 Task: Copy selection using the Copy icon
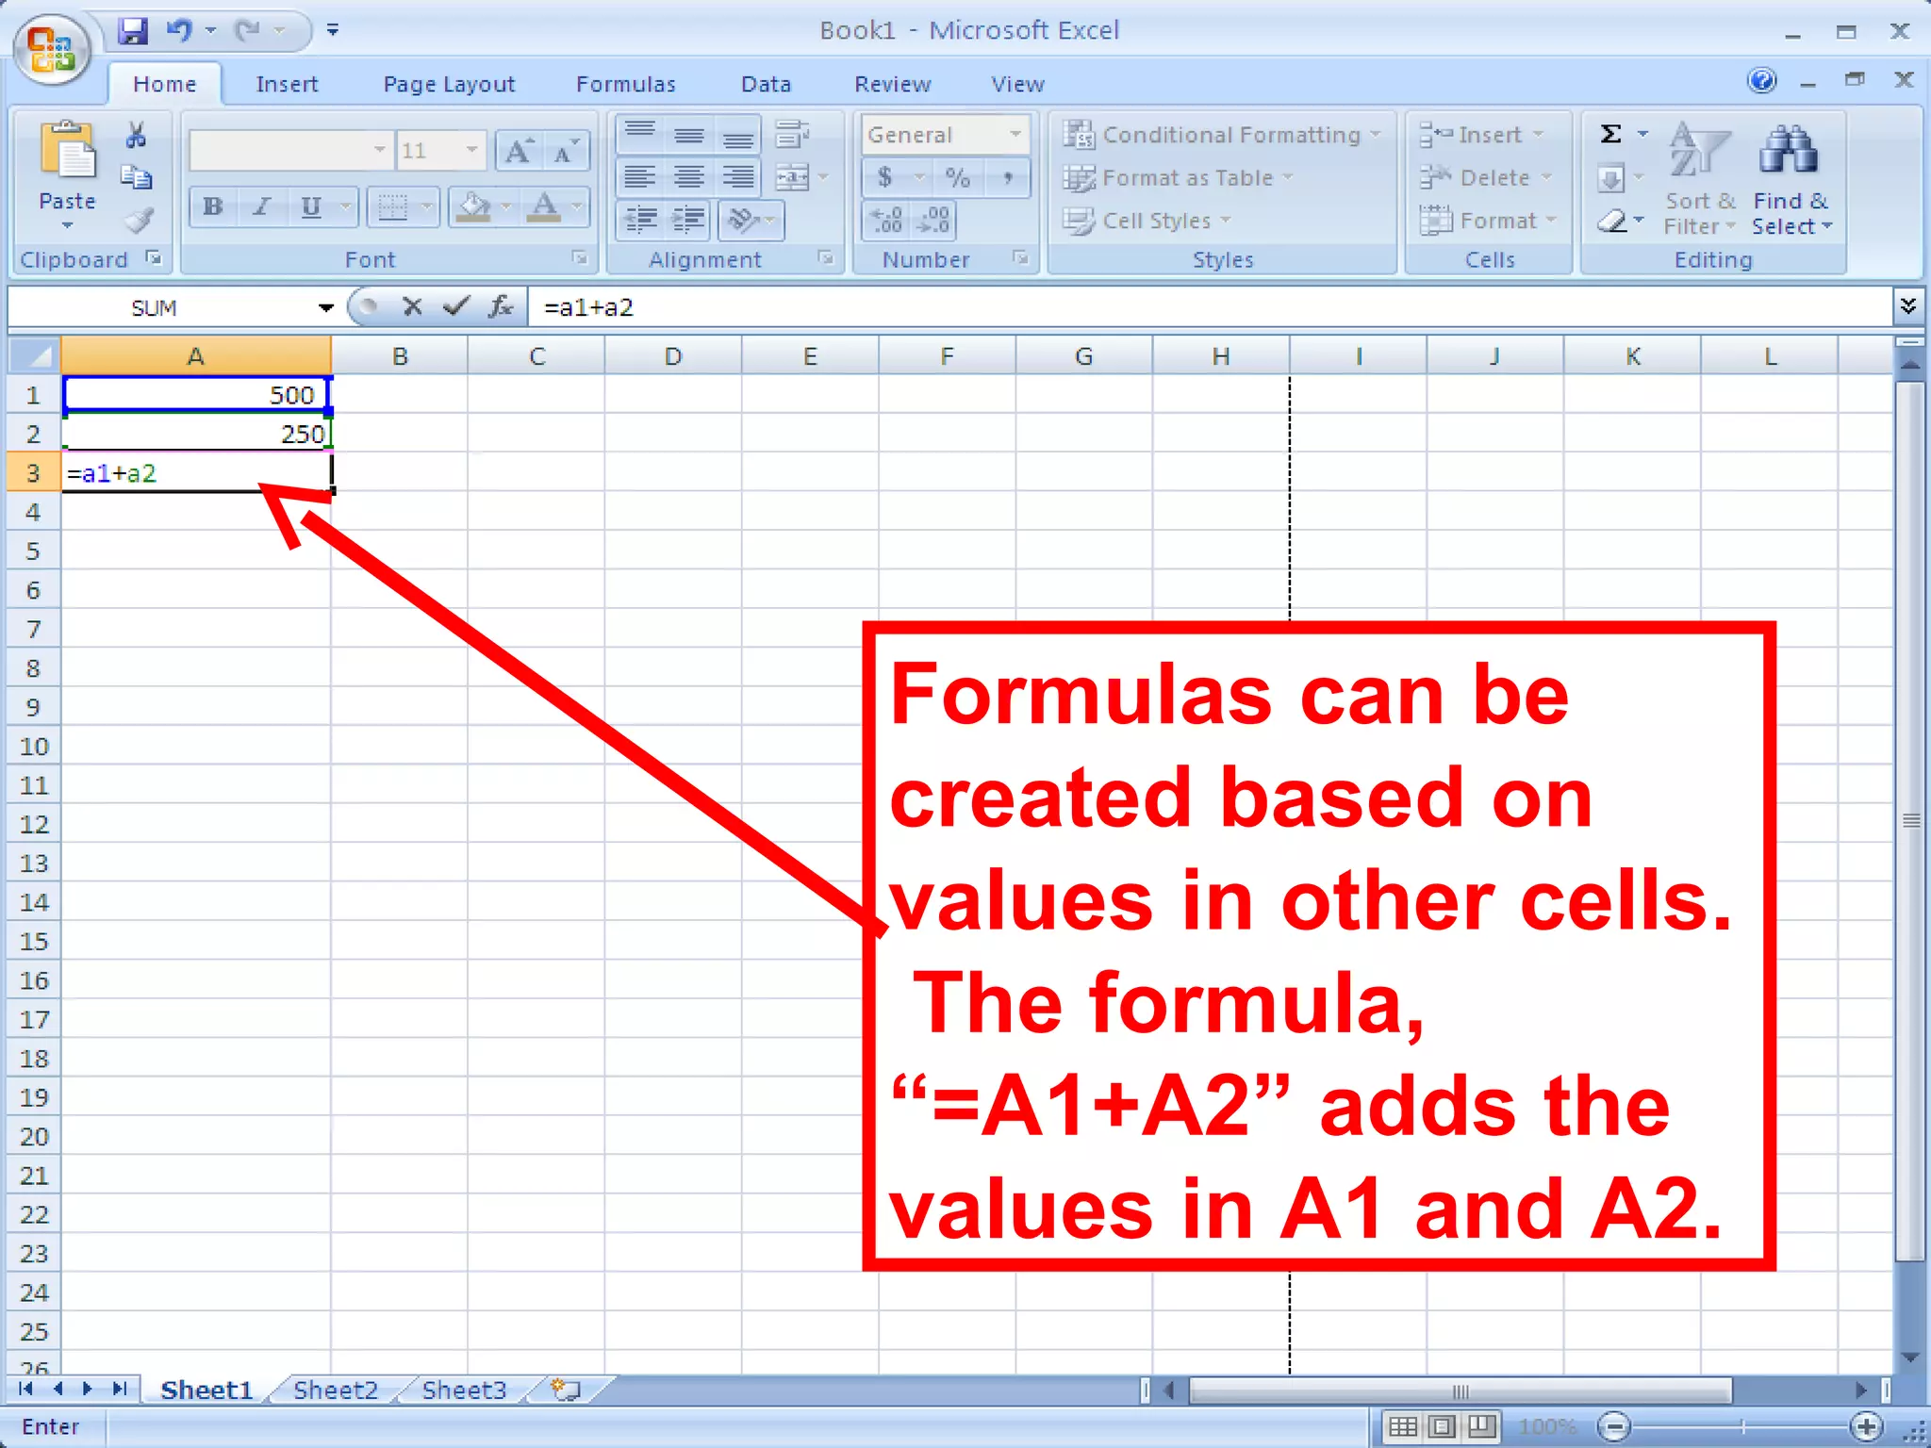click(137, 177)
